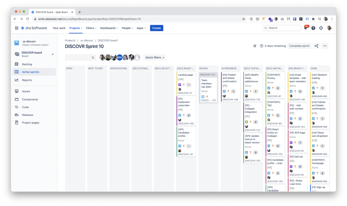The width and height of the screenshot is (347, 206).
Task: Click the Jira Search field
Action: click(282, 28)
